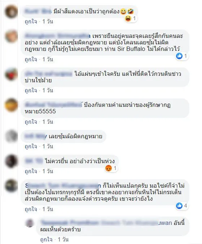The width and height of the screenshot is (202, 244).
Task: Open the tagged name ending in 'uwan' in reply
Action: [x=137, y=223]
